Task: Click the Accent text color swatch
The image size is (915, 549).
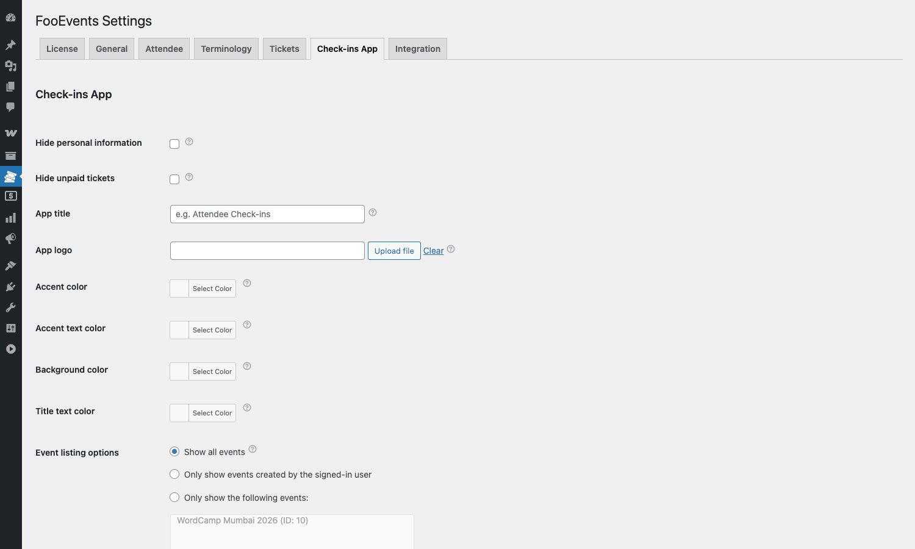Action: coord(179,330)
